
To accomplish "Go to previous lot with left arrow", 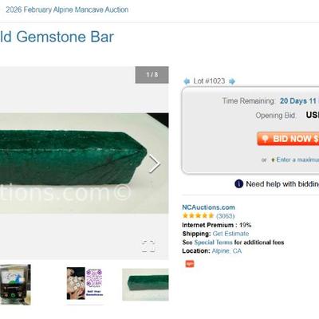I will pos(187,81).
